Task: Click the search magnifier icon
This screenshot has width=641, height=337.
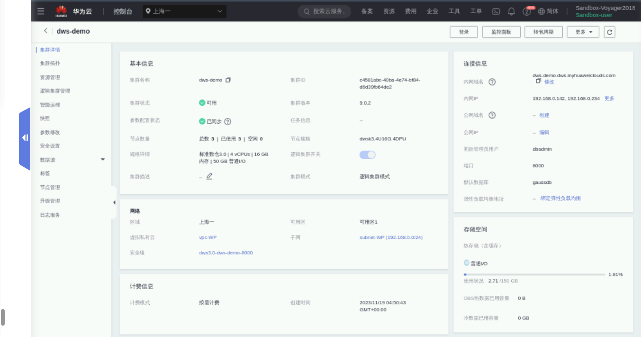Action: pos(307,11)
